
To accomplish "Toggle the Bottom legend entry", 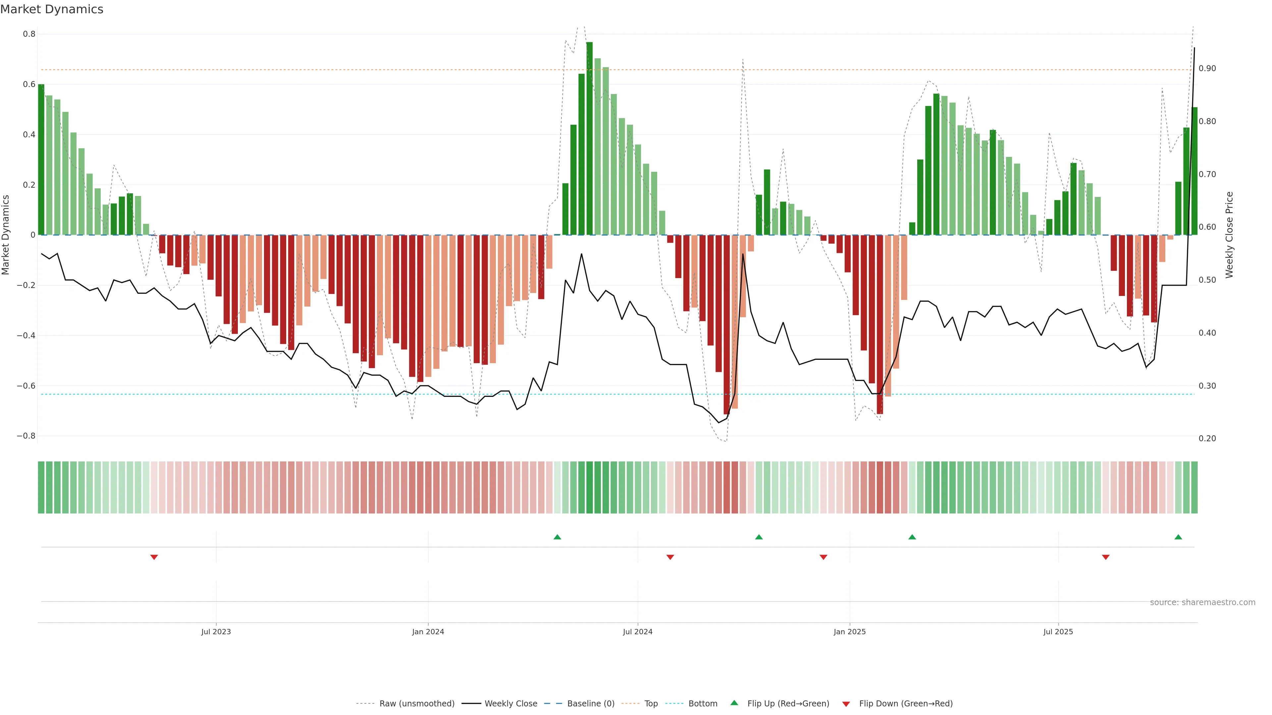I will pos(703,704).
